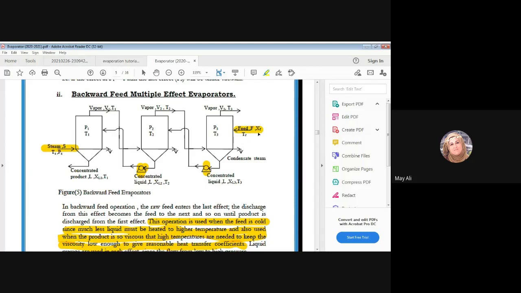Bookmark the file with the star icon
Viewport: 521px width, 293px height.
[20, 73]
